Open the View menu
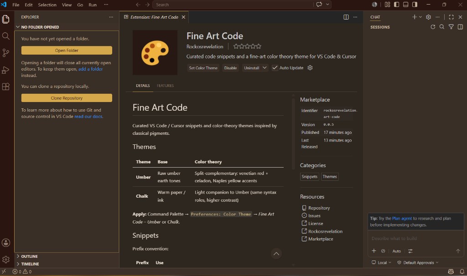The image size is (467, 276). (x=67, y=5)
